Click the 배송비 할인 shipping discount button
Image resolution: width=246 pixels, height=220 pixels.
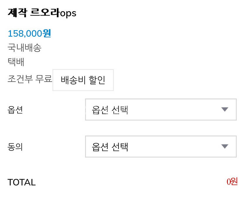click(83, 80)
